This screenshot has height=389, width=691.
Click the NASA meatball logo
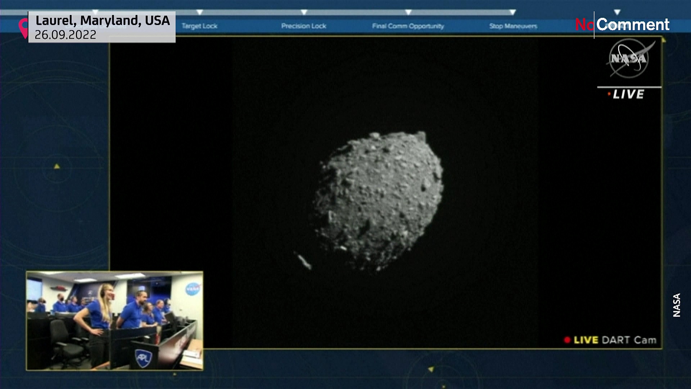[629, 58]
